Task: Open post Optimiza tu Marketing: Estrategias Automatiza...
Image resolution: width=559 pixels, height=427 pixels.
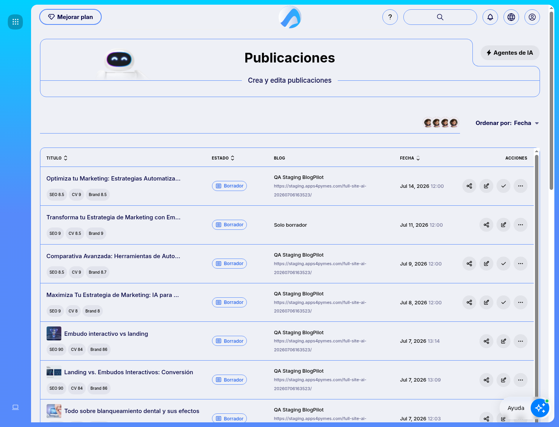Action: (x=113, y=179)
